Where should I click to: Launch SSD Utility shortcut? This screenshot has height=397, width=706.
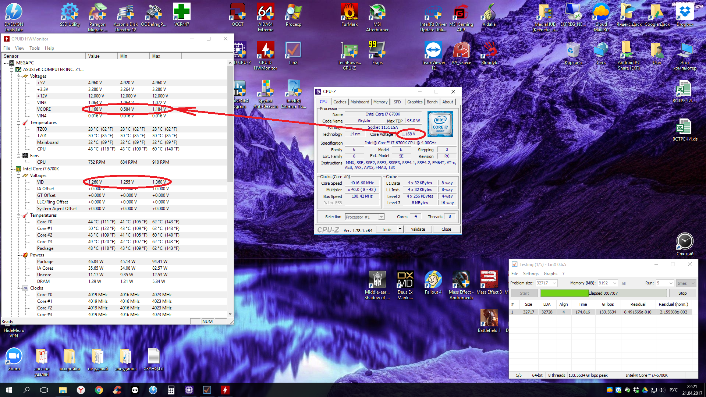tap(70, 15)
